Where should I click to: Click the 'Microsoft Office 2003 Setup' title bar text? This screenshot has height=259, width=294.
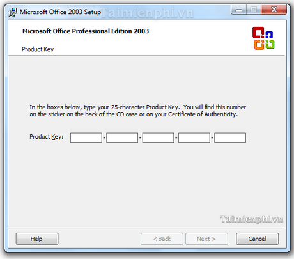pyautogui.click(x=60, y=12)
